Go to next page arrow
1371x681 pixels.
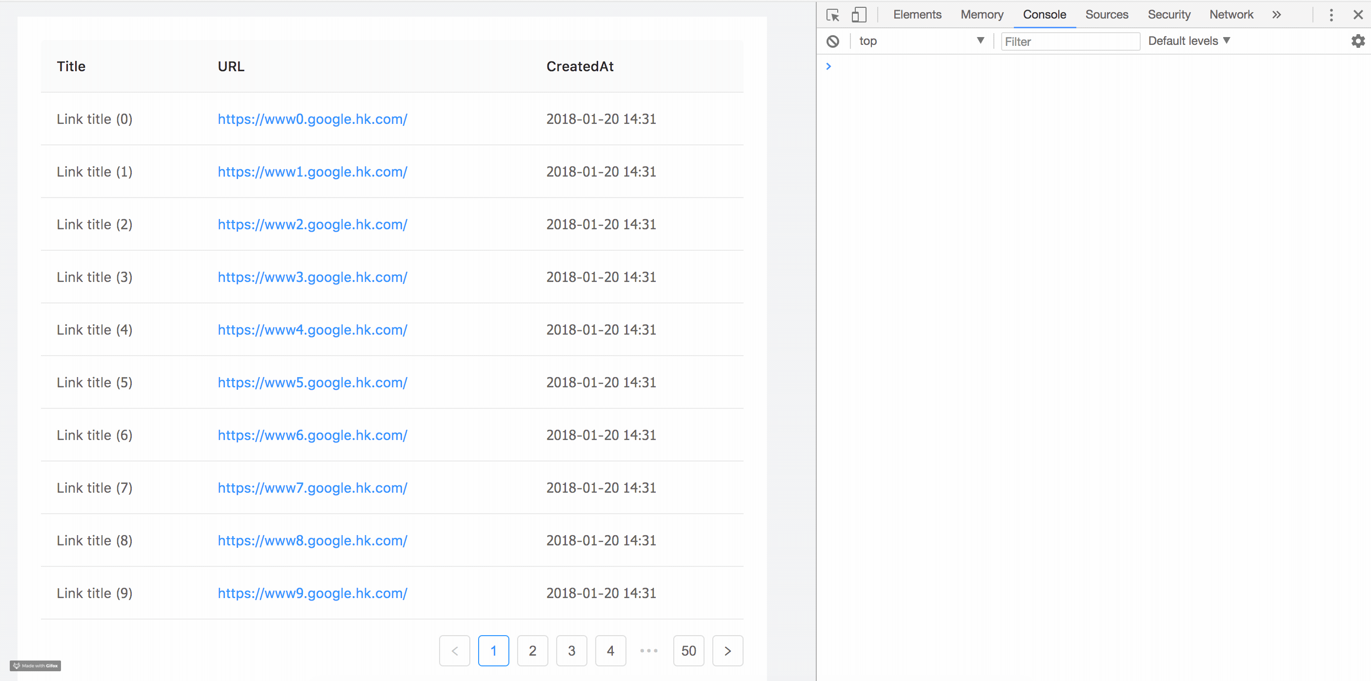727,651
